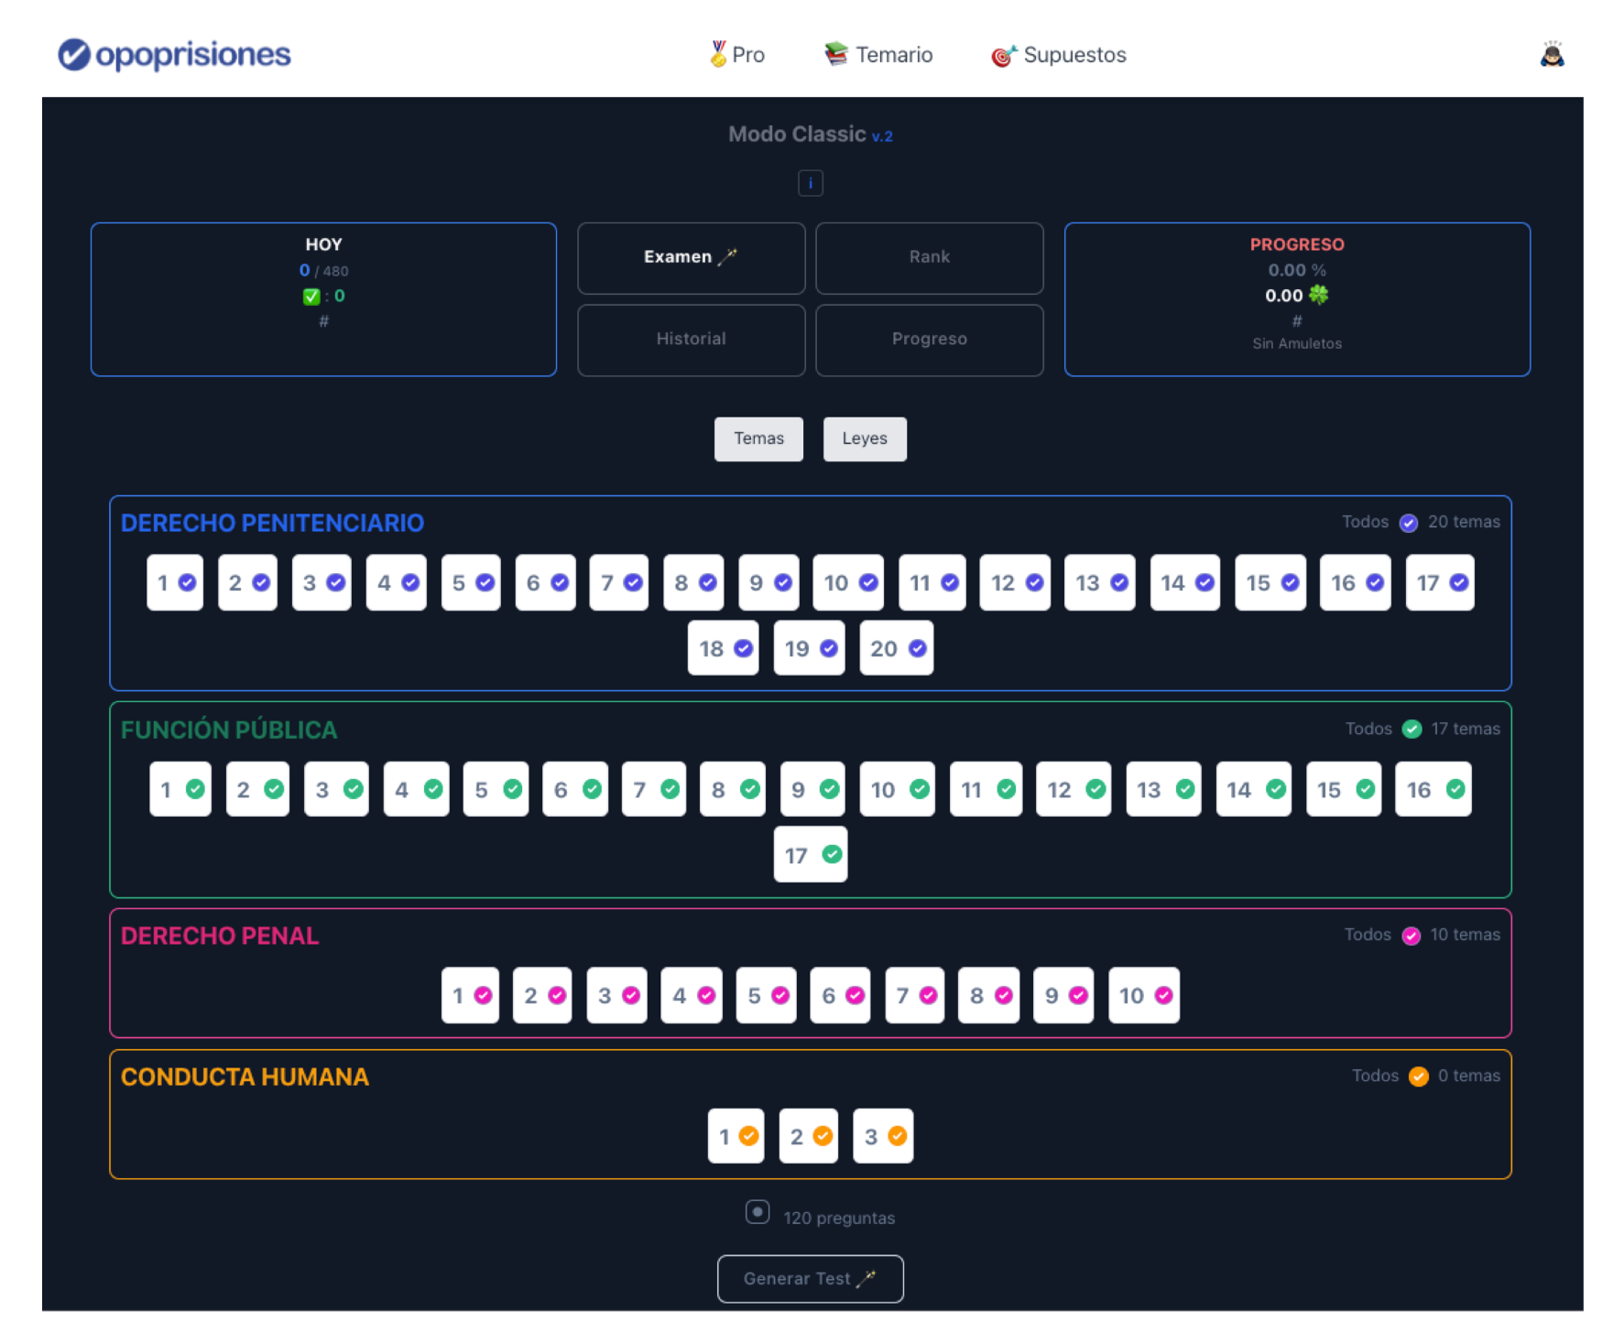The image size is (1624, 1321).
Task: Click the 0.00 % progress value
Action: (1297, 270)
